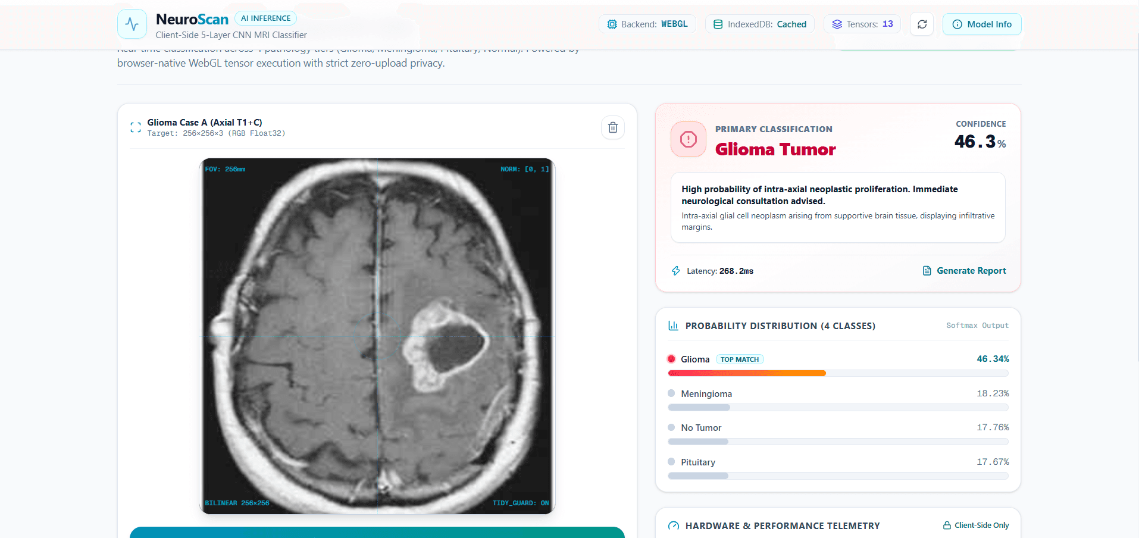Click the NeuroScan pulse logo icon
This screenshot has width=1139, height=538.
(x=132, y=24)
